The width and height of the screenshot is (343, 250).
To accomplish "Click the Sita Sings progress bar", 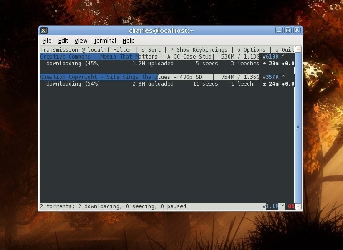I will click(99, 77).
